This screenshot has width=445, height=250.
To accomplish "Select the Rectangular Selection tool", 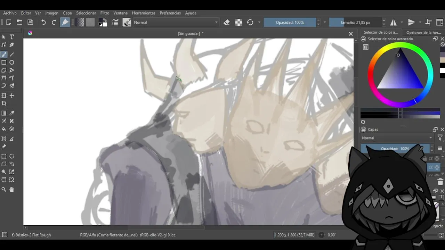I will pos(4,156).
